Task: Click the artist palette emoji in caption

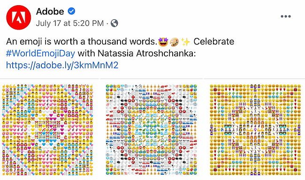Action: [174, 42]
